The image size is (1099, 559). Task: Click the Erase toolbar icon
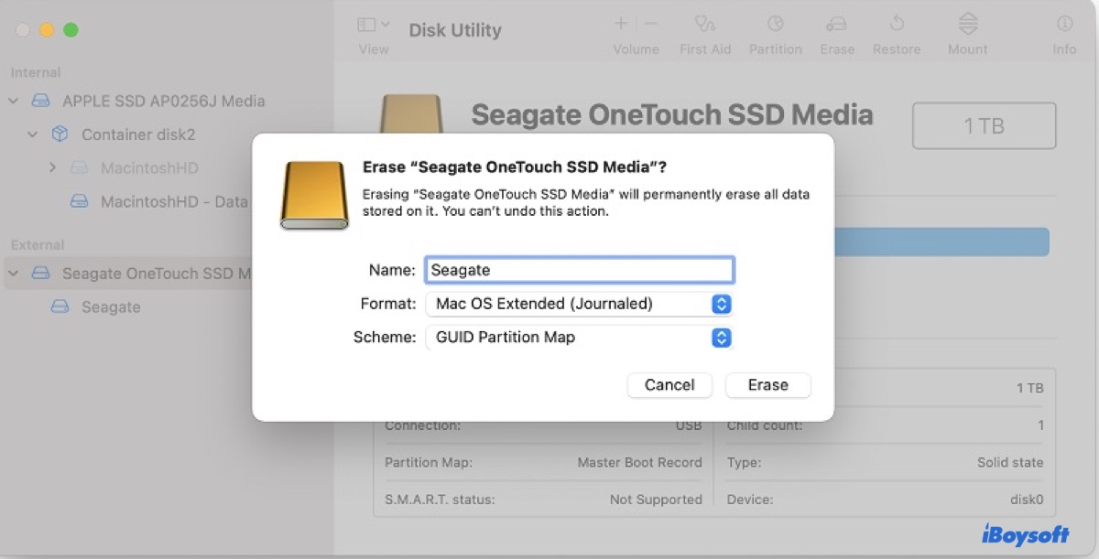836,25
